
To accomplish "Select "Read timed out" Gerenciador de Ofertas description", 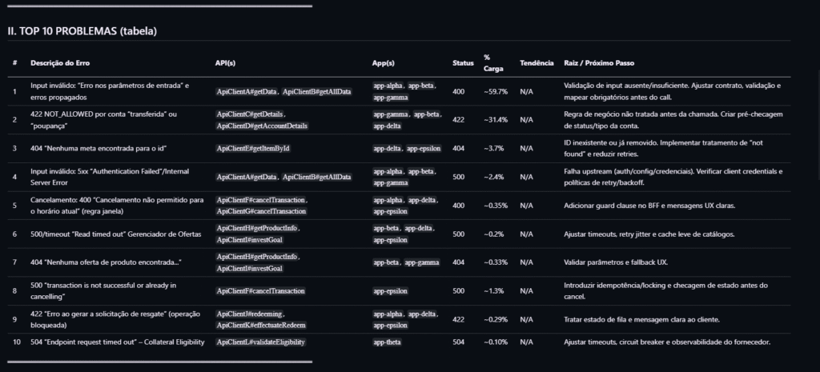I will point(115,234).
